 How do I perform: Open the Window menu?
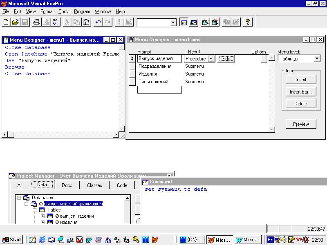tap(103, 11)
